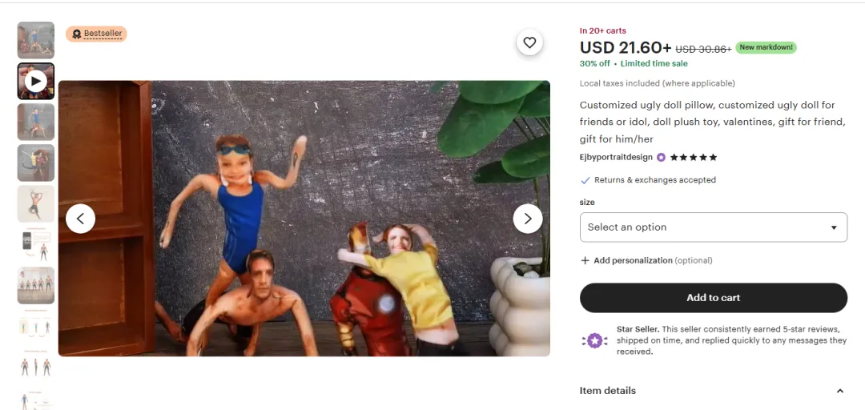This screenshot has width=865, height=410.
Task: Go to previous product image arrow
Action: click(x=80, y=219)
